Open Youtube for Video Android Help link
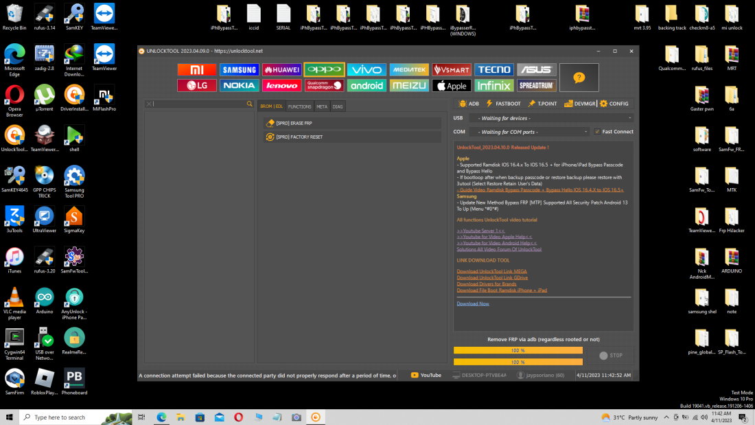 [x=496, y=243]
